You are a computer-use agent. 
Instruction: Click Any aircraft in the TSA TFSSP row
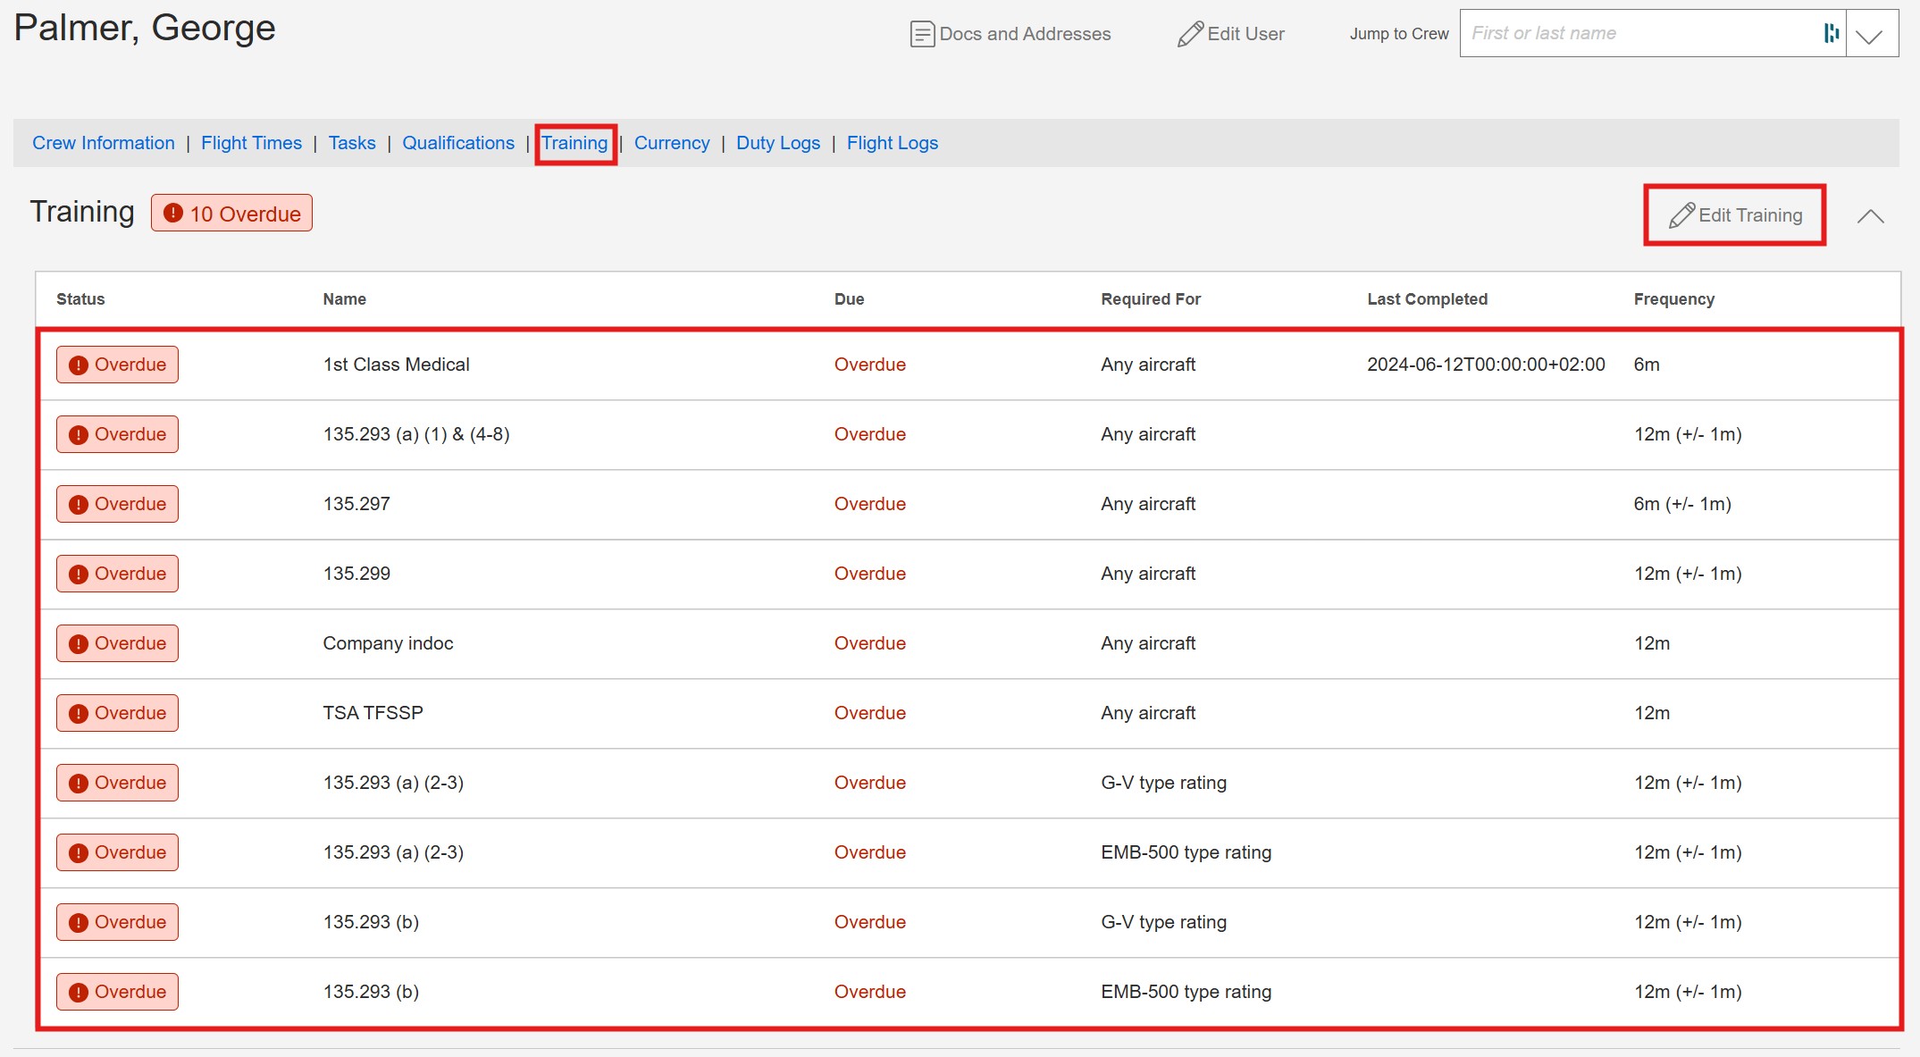tap(1148, 713)
